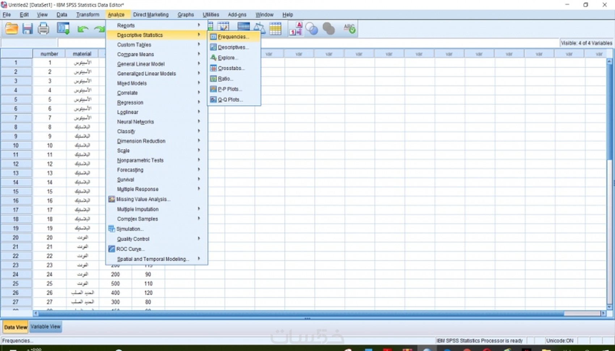The width and height of the screenshot is (615, 351).
Task: Open the File menu
Action: (x=7, y=15)
